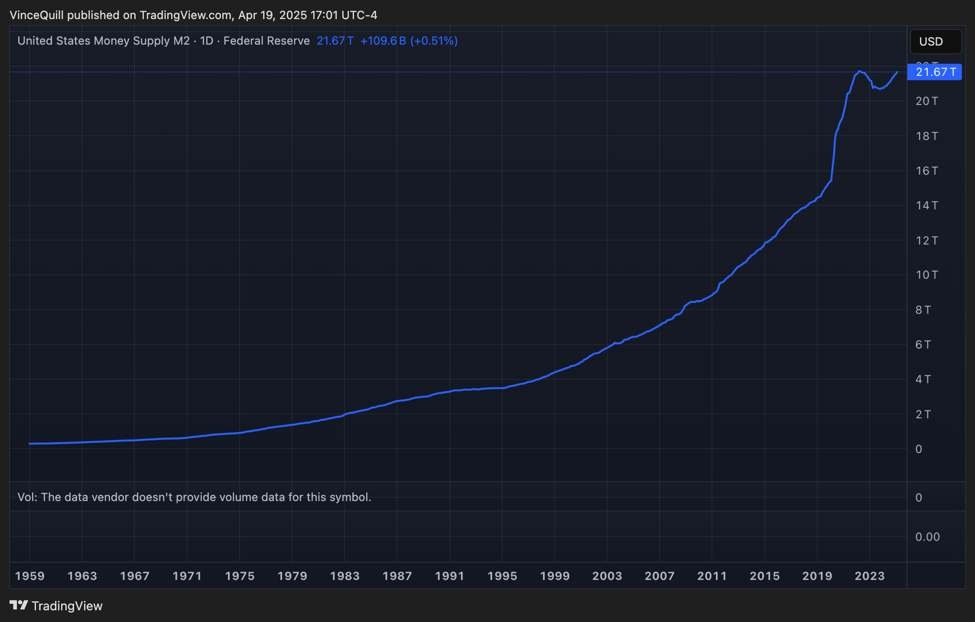The width and height of the screenshot is (975, 622).
Task: Click the 10 T price axis label
Action: click(x=926, y=275)
